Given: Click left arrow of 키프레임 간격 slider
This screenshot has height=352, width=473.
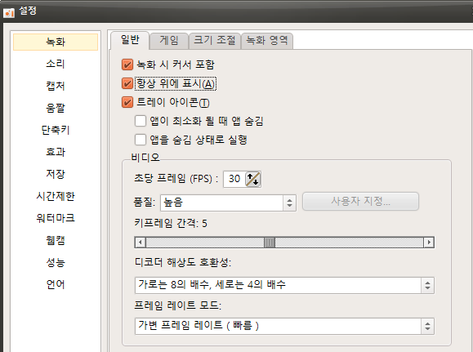Looking at the screenshot, I should pyautogui.click(x=140, y=243).
